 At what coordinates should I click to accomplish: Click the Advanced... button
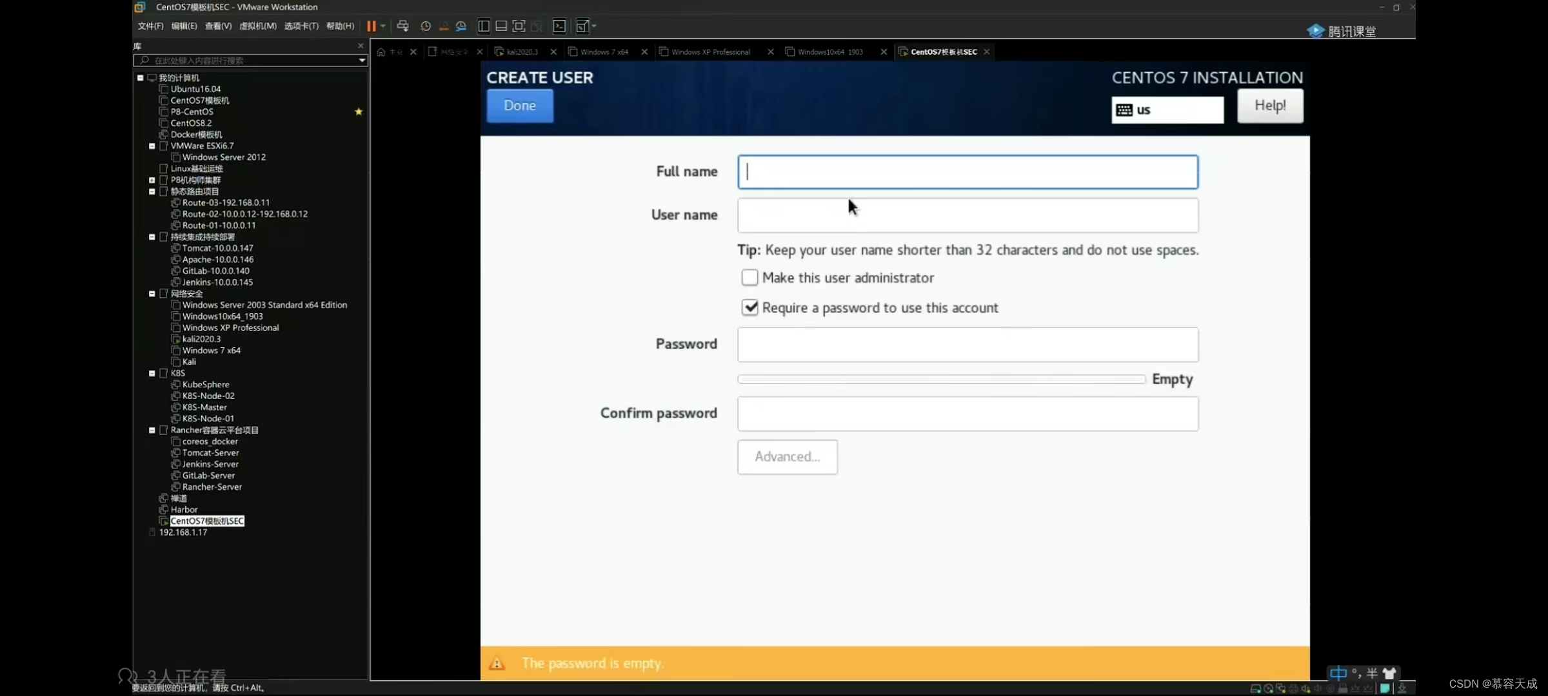pos(787,457)
